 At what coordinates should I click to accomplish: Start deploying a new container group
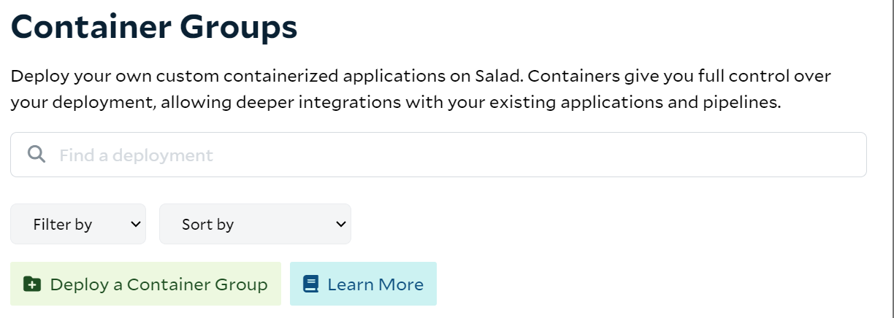(145, 284)
